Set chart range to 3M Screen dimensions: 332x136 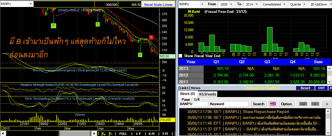point(165,133)
